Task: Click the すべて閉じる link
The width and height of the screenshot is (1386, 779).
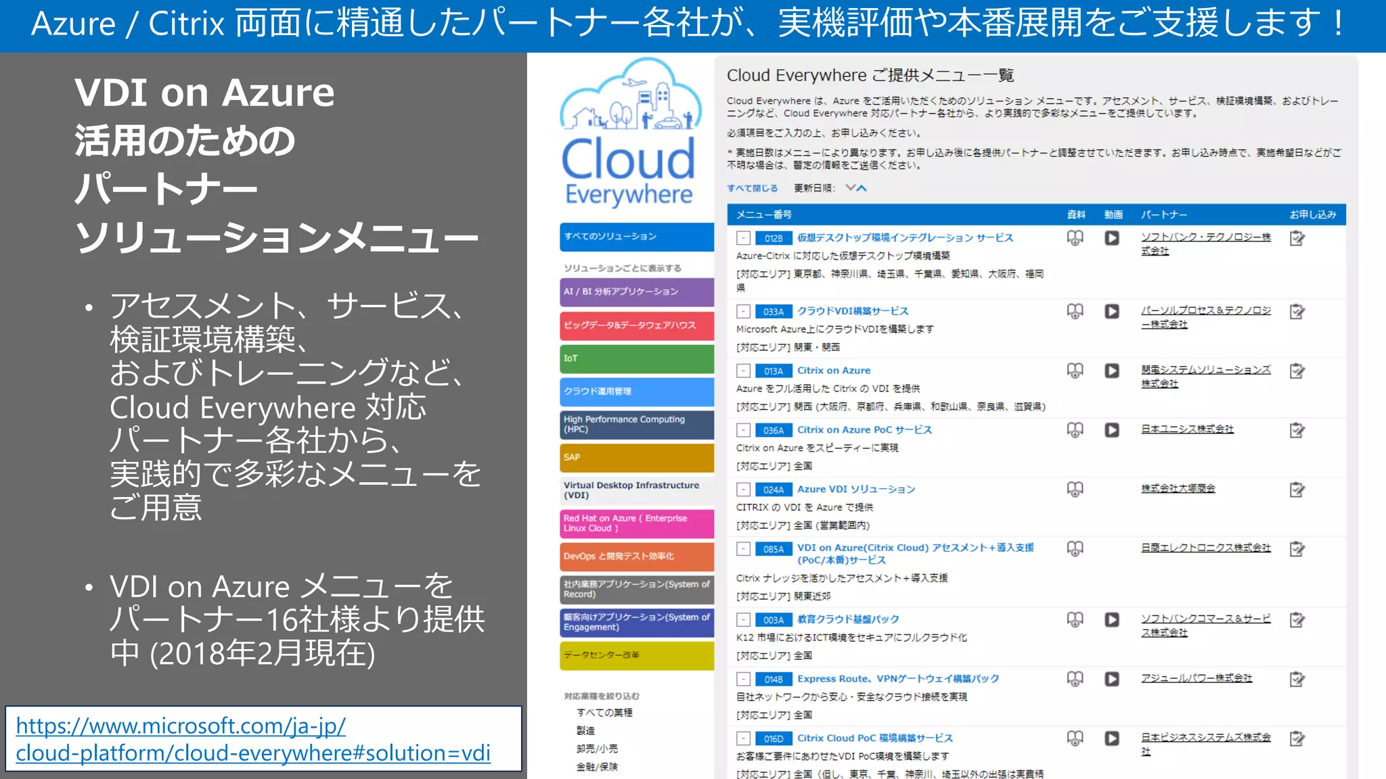Action: point(752,188)
